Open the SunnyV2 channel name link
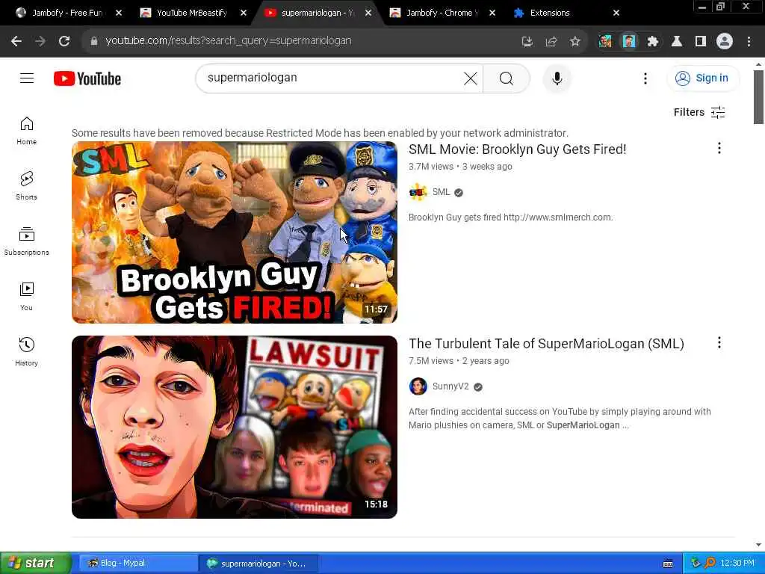This screenshot has height=574, width=765. [450, 386]
